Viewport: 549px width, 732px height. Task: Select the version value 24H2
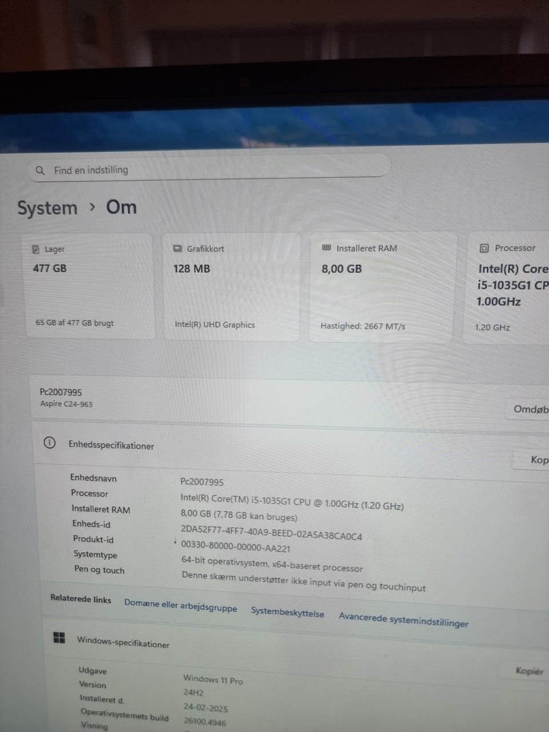click(194, 693)
